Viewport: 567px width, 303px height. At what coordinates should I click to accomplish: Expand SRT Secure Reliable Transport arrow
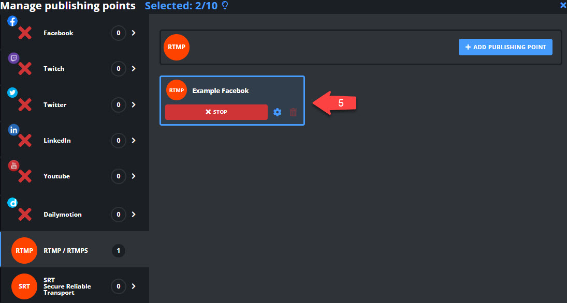point(134,286)
